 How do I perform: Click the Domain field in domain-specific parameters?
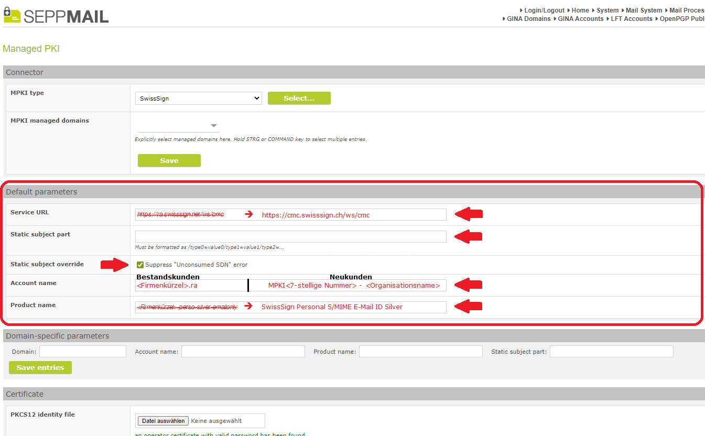[83, 352]
